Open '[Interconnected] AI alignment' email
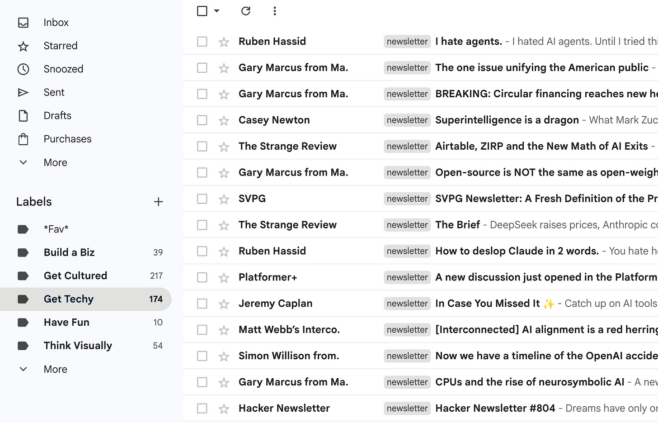658x423 pixels. (546, 330)
